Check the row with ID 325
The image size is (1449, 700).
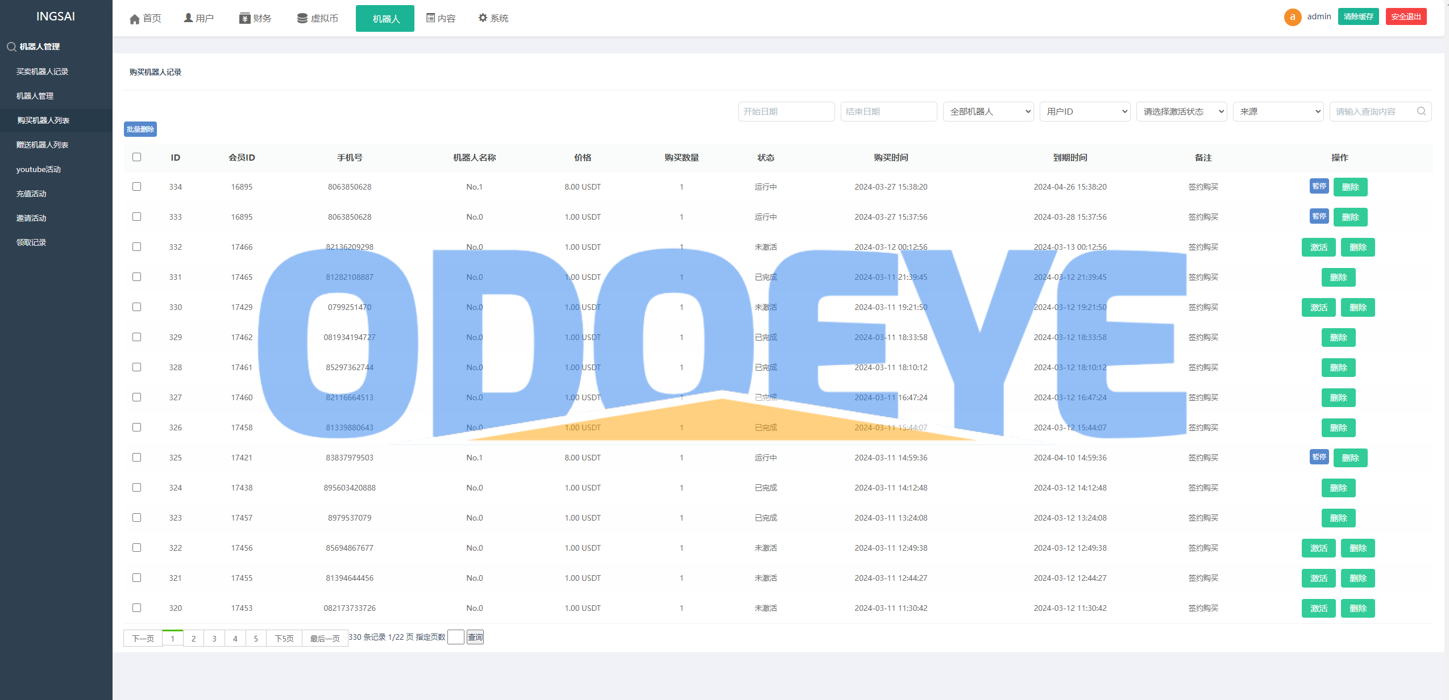pos(136,458)
